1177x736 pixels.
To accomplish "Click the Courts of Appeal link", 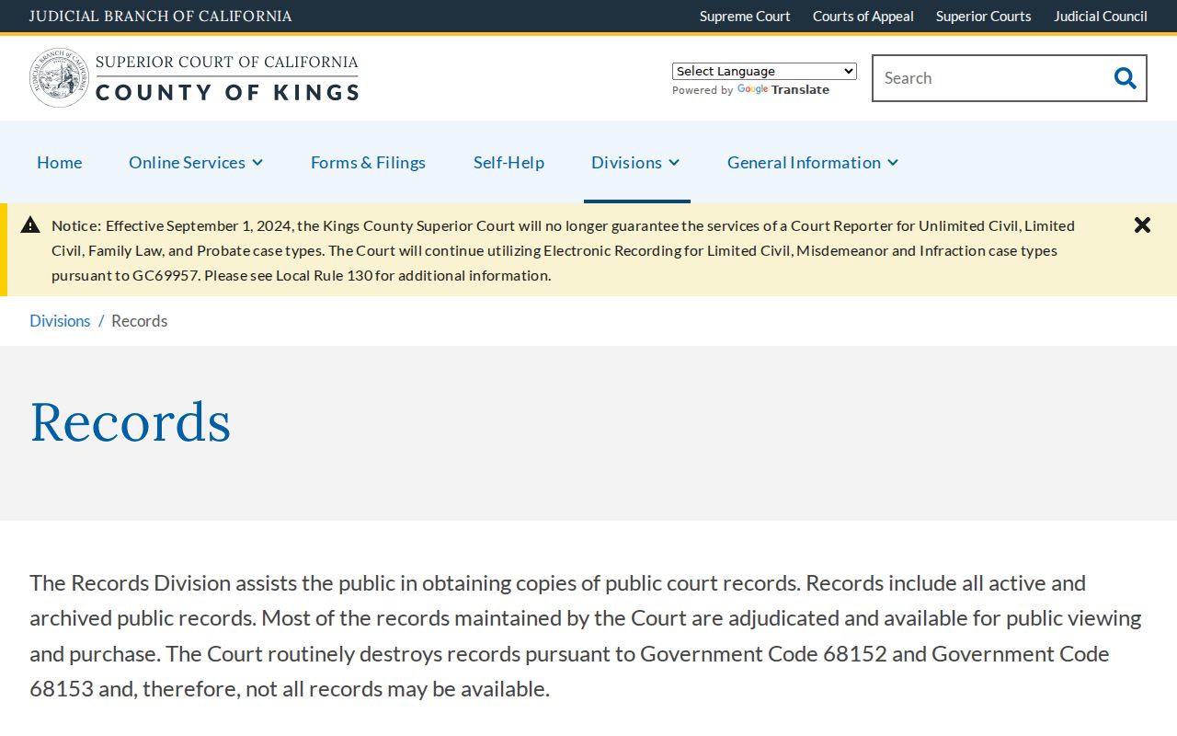I will (x=863, y=16).
